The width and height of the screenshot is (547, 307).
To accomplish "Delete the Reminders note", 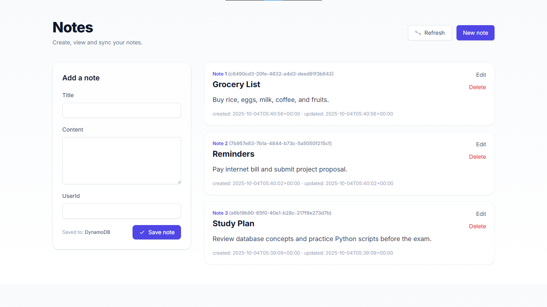I will pyautogui.click(x=477, y=157).
